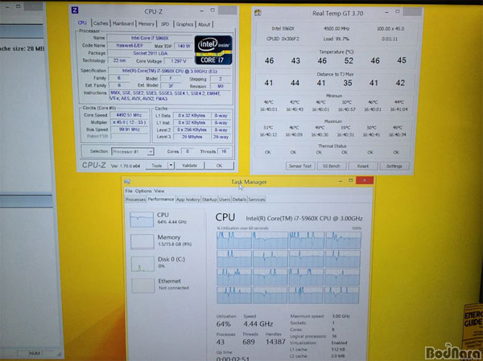Image resolution: width=483 pixels, height=361 pixels.
Task: Click the first logical processor utilization graph
Action: (234, 240)
